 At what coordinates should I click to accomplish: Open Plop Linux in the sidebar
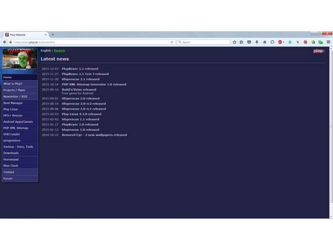[x=11, y=109]
